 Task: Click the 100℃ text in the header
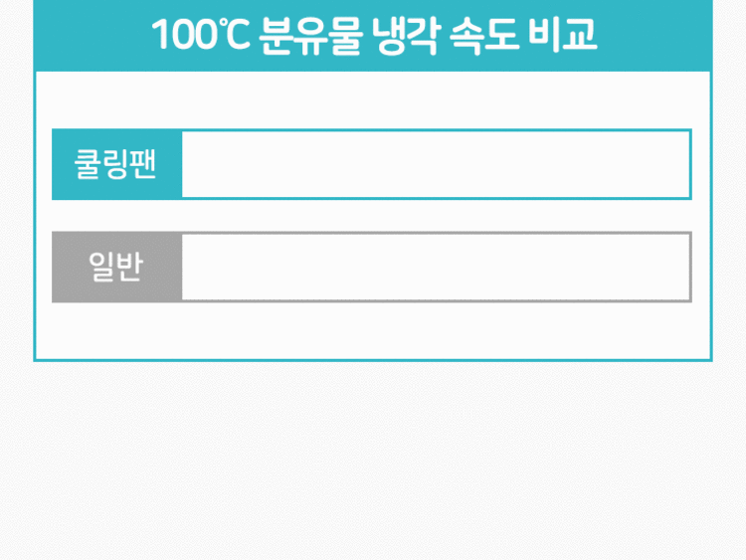click(x=201, y=34)
